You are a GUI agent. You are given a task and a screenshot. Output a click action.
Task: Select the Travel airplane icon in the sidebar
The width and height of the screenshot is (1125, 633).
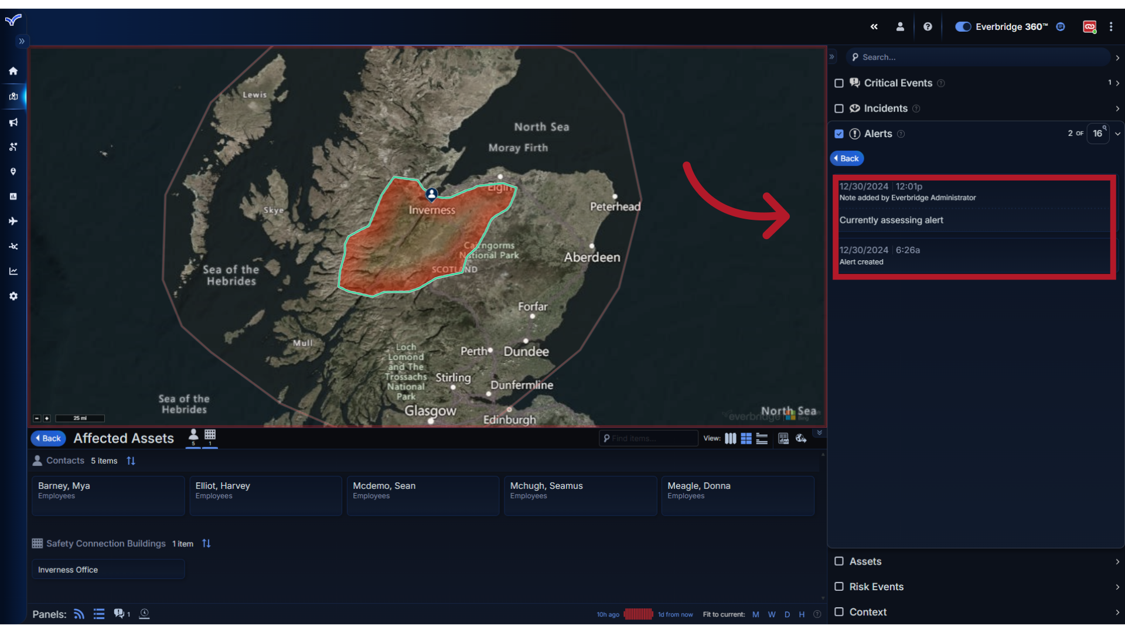click(x=13, y=221)
